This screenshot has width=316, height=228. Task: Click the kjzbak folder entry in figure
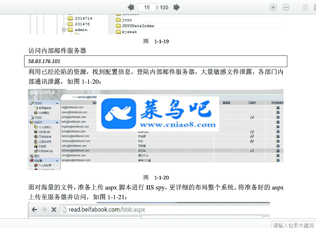(126, 32)
